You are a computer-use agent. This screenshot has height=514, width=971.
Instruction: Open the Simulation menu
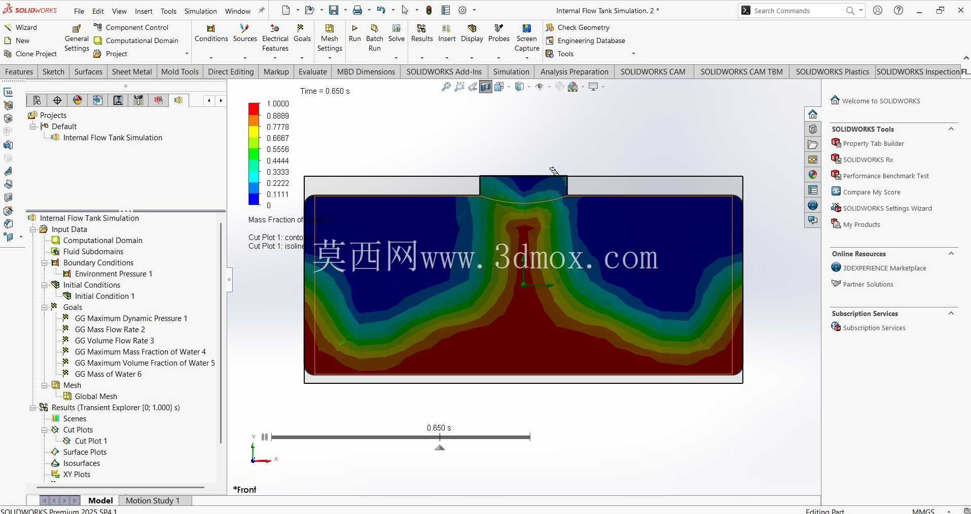coord(200,11)
